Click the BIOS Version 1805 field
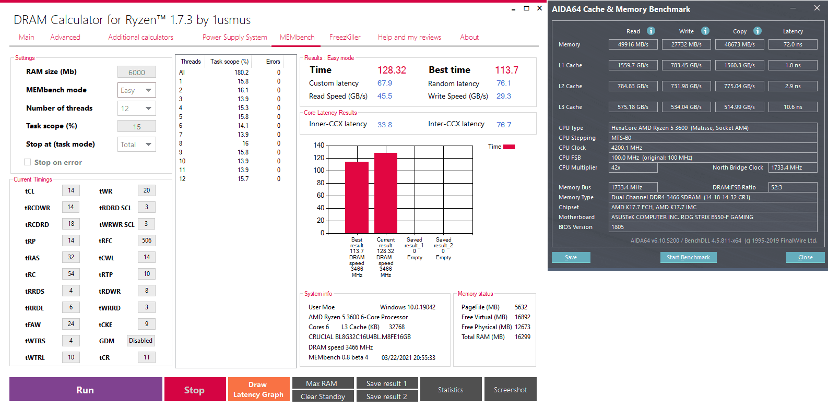Image resolution: width=828 pixels, height=409 pixels. pyautogui.click(x=713, y=227)
